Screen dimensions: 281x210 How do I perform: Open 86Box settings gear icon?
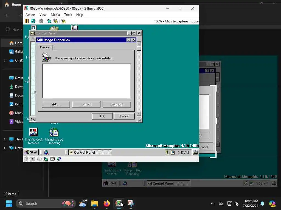click(x=63, y=21)
